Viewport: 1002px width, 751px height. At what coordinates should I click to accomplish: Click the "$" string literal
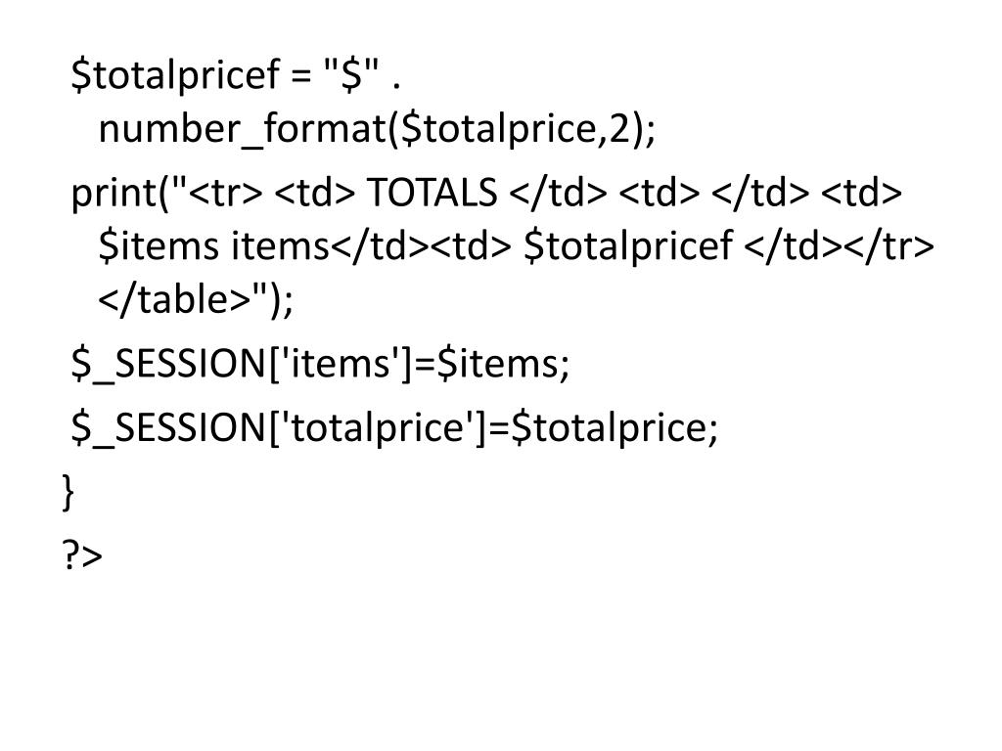(x=351, y=72)
